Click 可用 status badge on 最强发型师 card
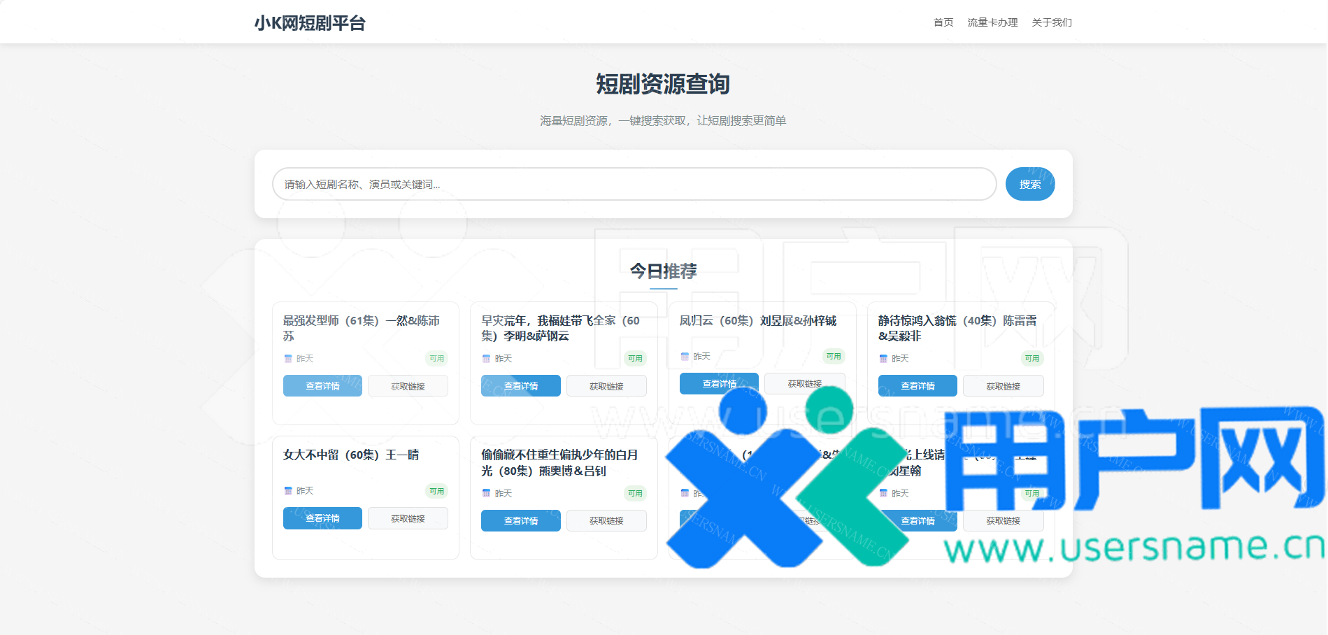Image resolution: width=1328 pixels, height=635 pixels. point(436,359)
